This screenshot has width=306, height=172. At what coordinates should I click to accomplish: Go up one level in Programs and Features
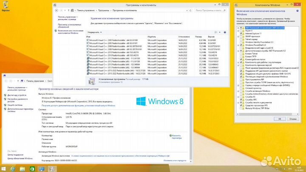point(68,11)
